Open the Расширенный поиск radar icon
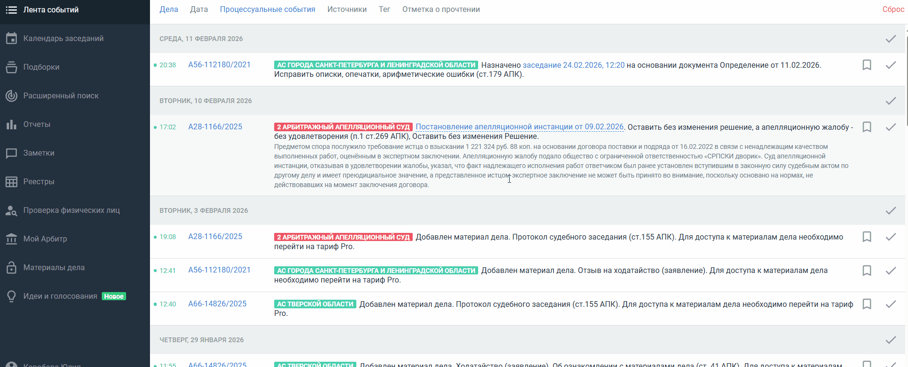This screenshot has height=367, width=908. click(x=11, y=96)
